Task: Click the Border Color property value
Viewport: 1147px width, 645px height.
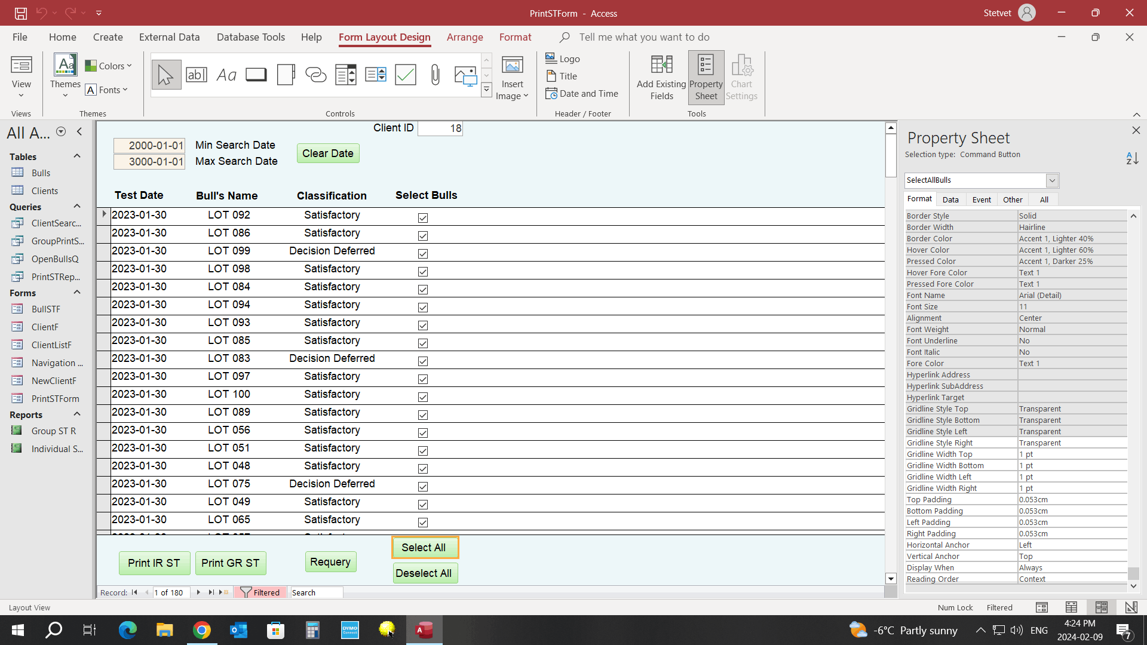Action: [x=1072, y=238]
